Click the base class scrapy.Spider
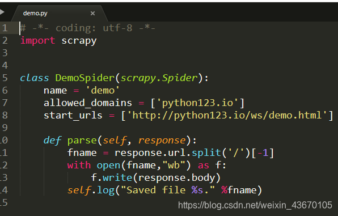This screenshot has width=338, height=216. pos(159,78)
